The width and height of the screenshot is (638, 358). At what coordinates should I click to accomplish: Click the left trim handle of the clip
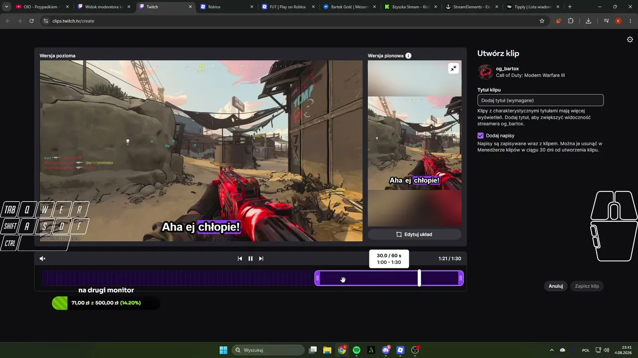[x=318, y=278]
